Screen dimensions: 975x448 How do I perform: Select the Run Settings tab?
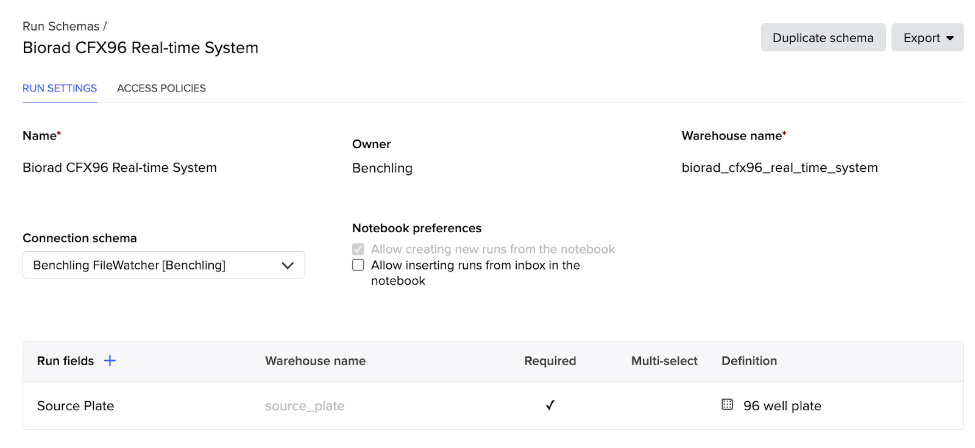point(60,88)
